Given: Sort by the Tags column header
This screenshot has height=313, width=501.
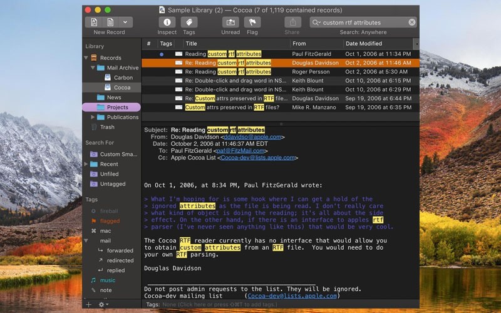Looking at the screenshot, I should pos(166,44).
